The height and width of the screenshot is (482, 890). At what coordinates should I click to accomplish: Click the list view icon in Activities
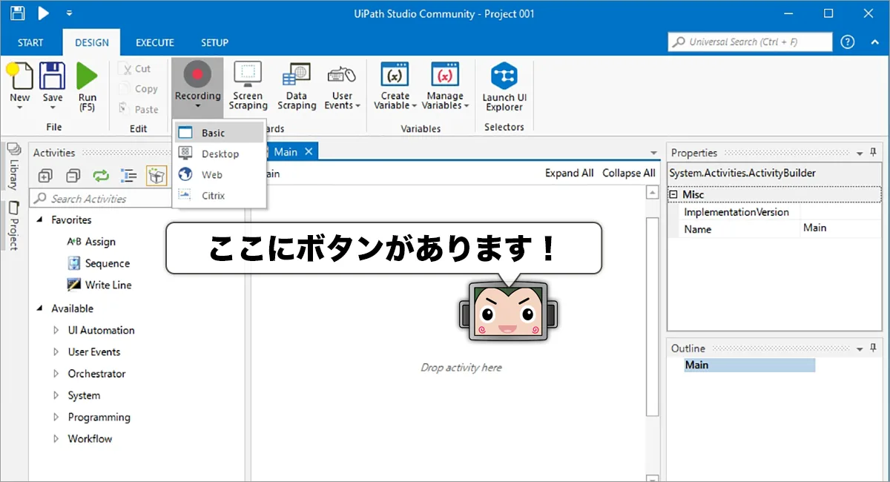click(129, 176)
